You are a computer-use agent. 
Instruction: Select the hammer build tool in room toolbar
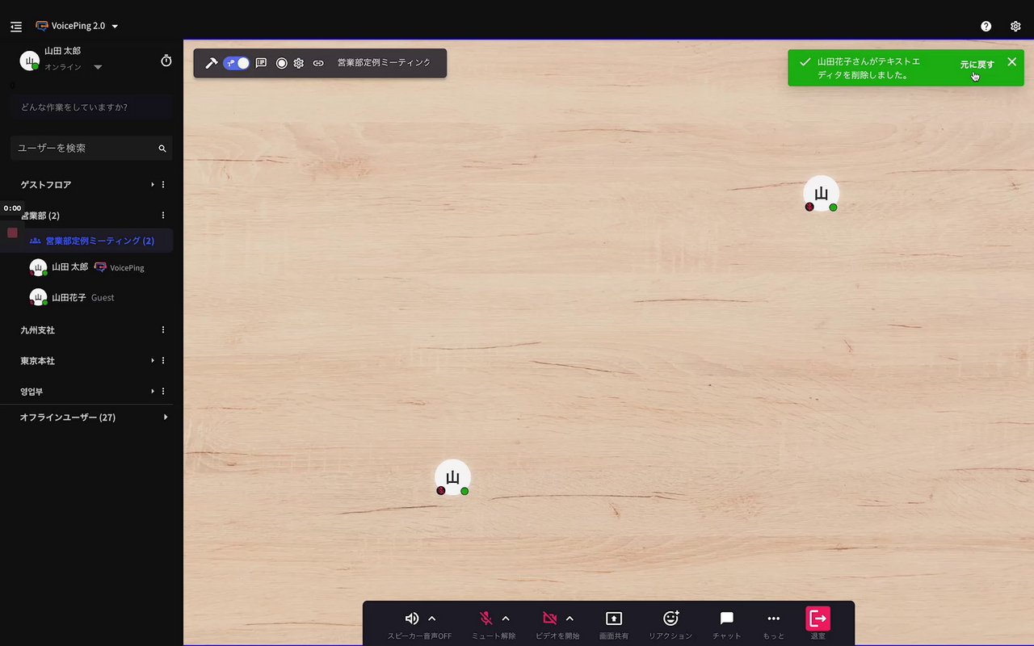click(x=212, y=63)
